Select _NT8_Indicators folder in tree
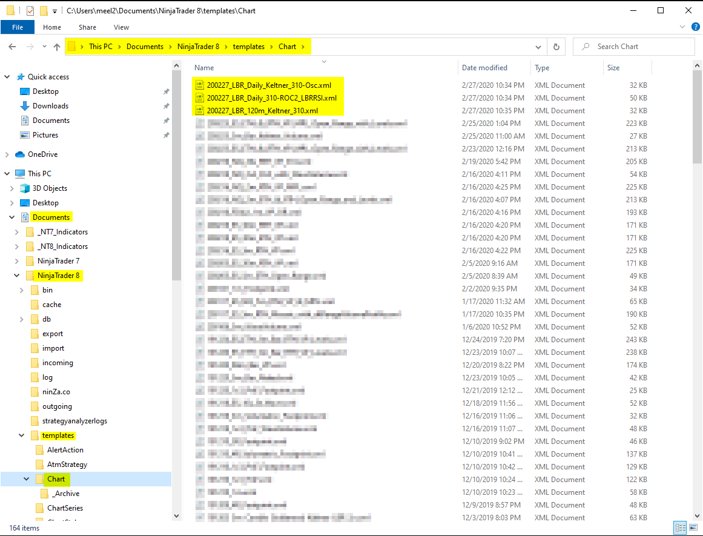 [x=62, y=246]
